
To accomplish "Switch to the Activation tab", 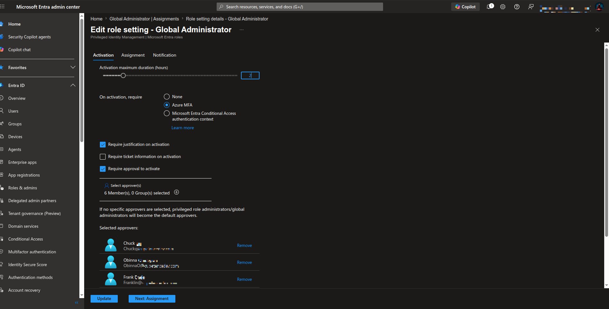I will (x=103, y=55).
